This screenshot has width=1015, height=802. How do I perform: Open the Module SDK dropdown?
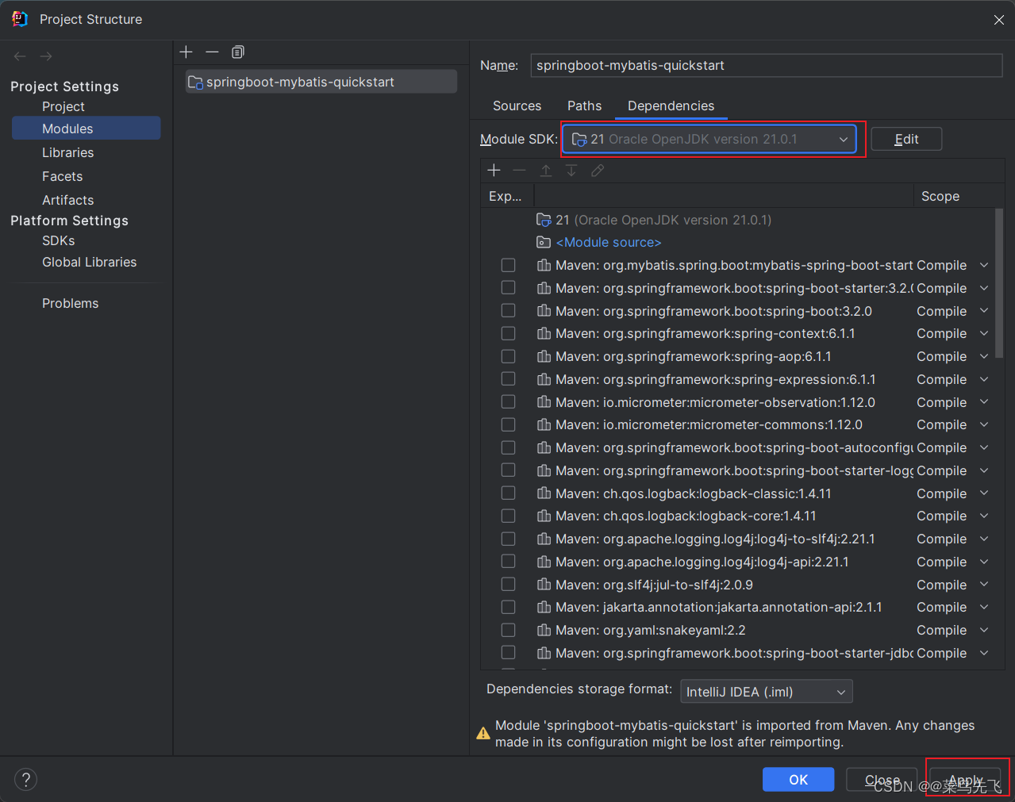point(709,139)
